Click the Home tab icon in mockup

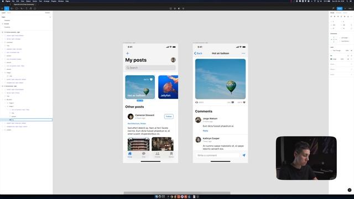[x=130, y=154]
